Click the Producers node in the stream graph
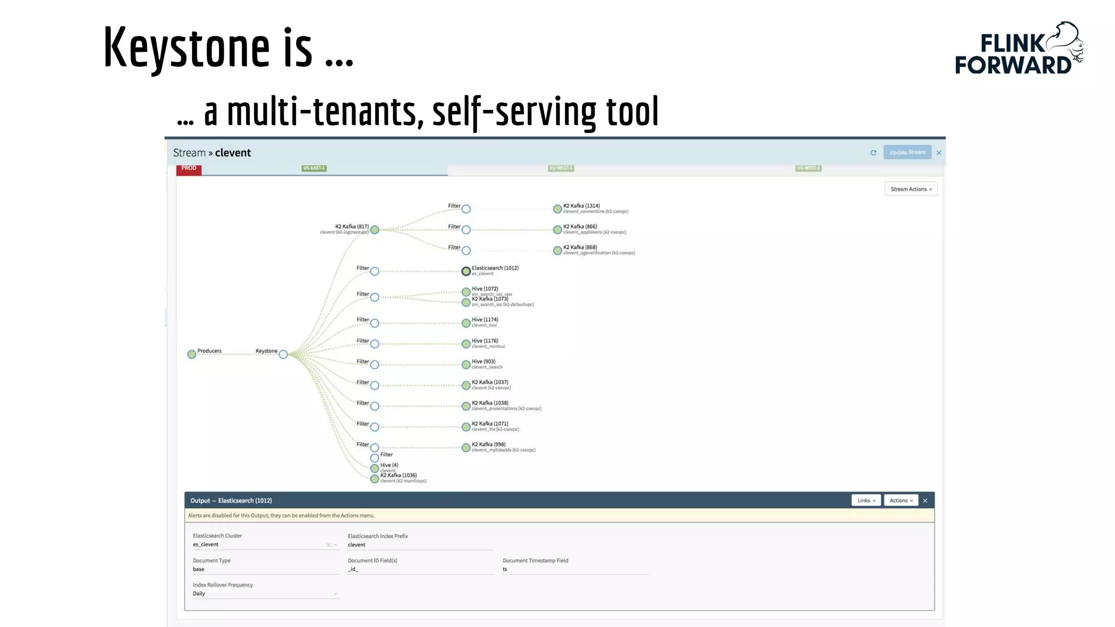Screen dimensions: 1115x627 192,354
